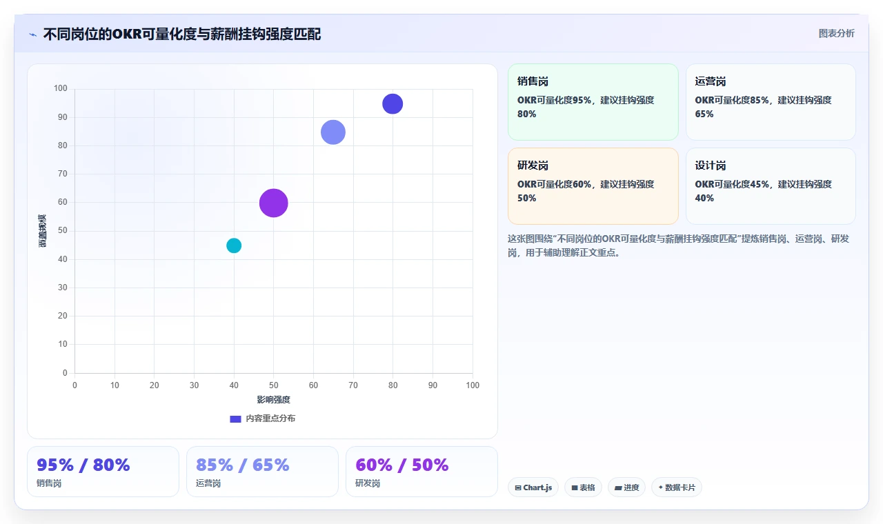This screenshot has height=524, width=883.
Task: Click the lightning icon beside the title
Action: [33, 34]
